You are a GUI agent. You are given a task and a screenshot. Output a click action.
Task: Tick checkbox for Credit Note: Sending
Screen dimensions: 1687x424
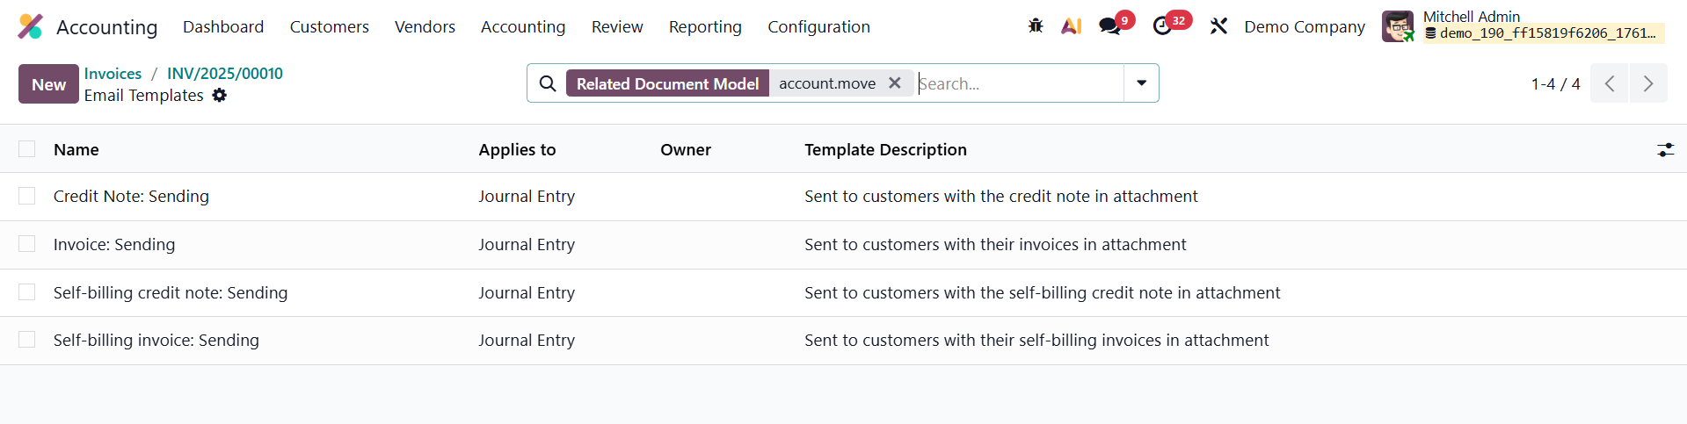point(27,196)
